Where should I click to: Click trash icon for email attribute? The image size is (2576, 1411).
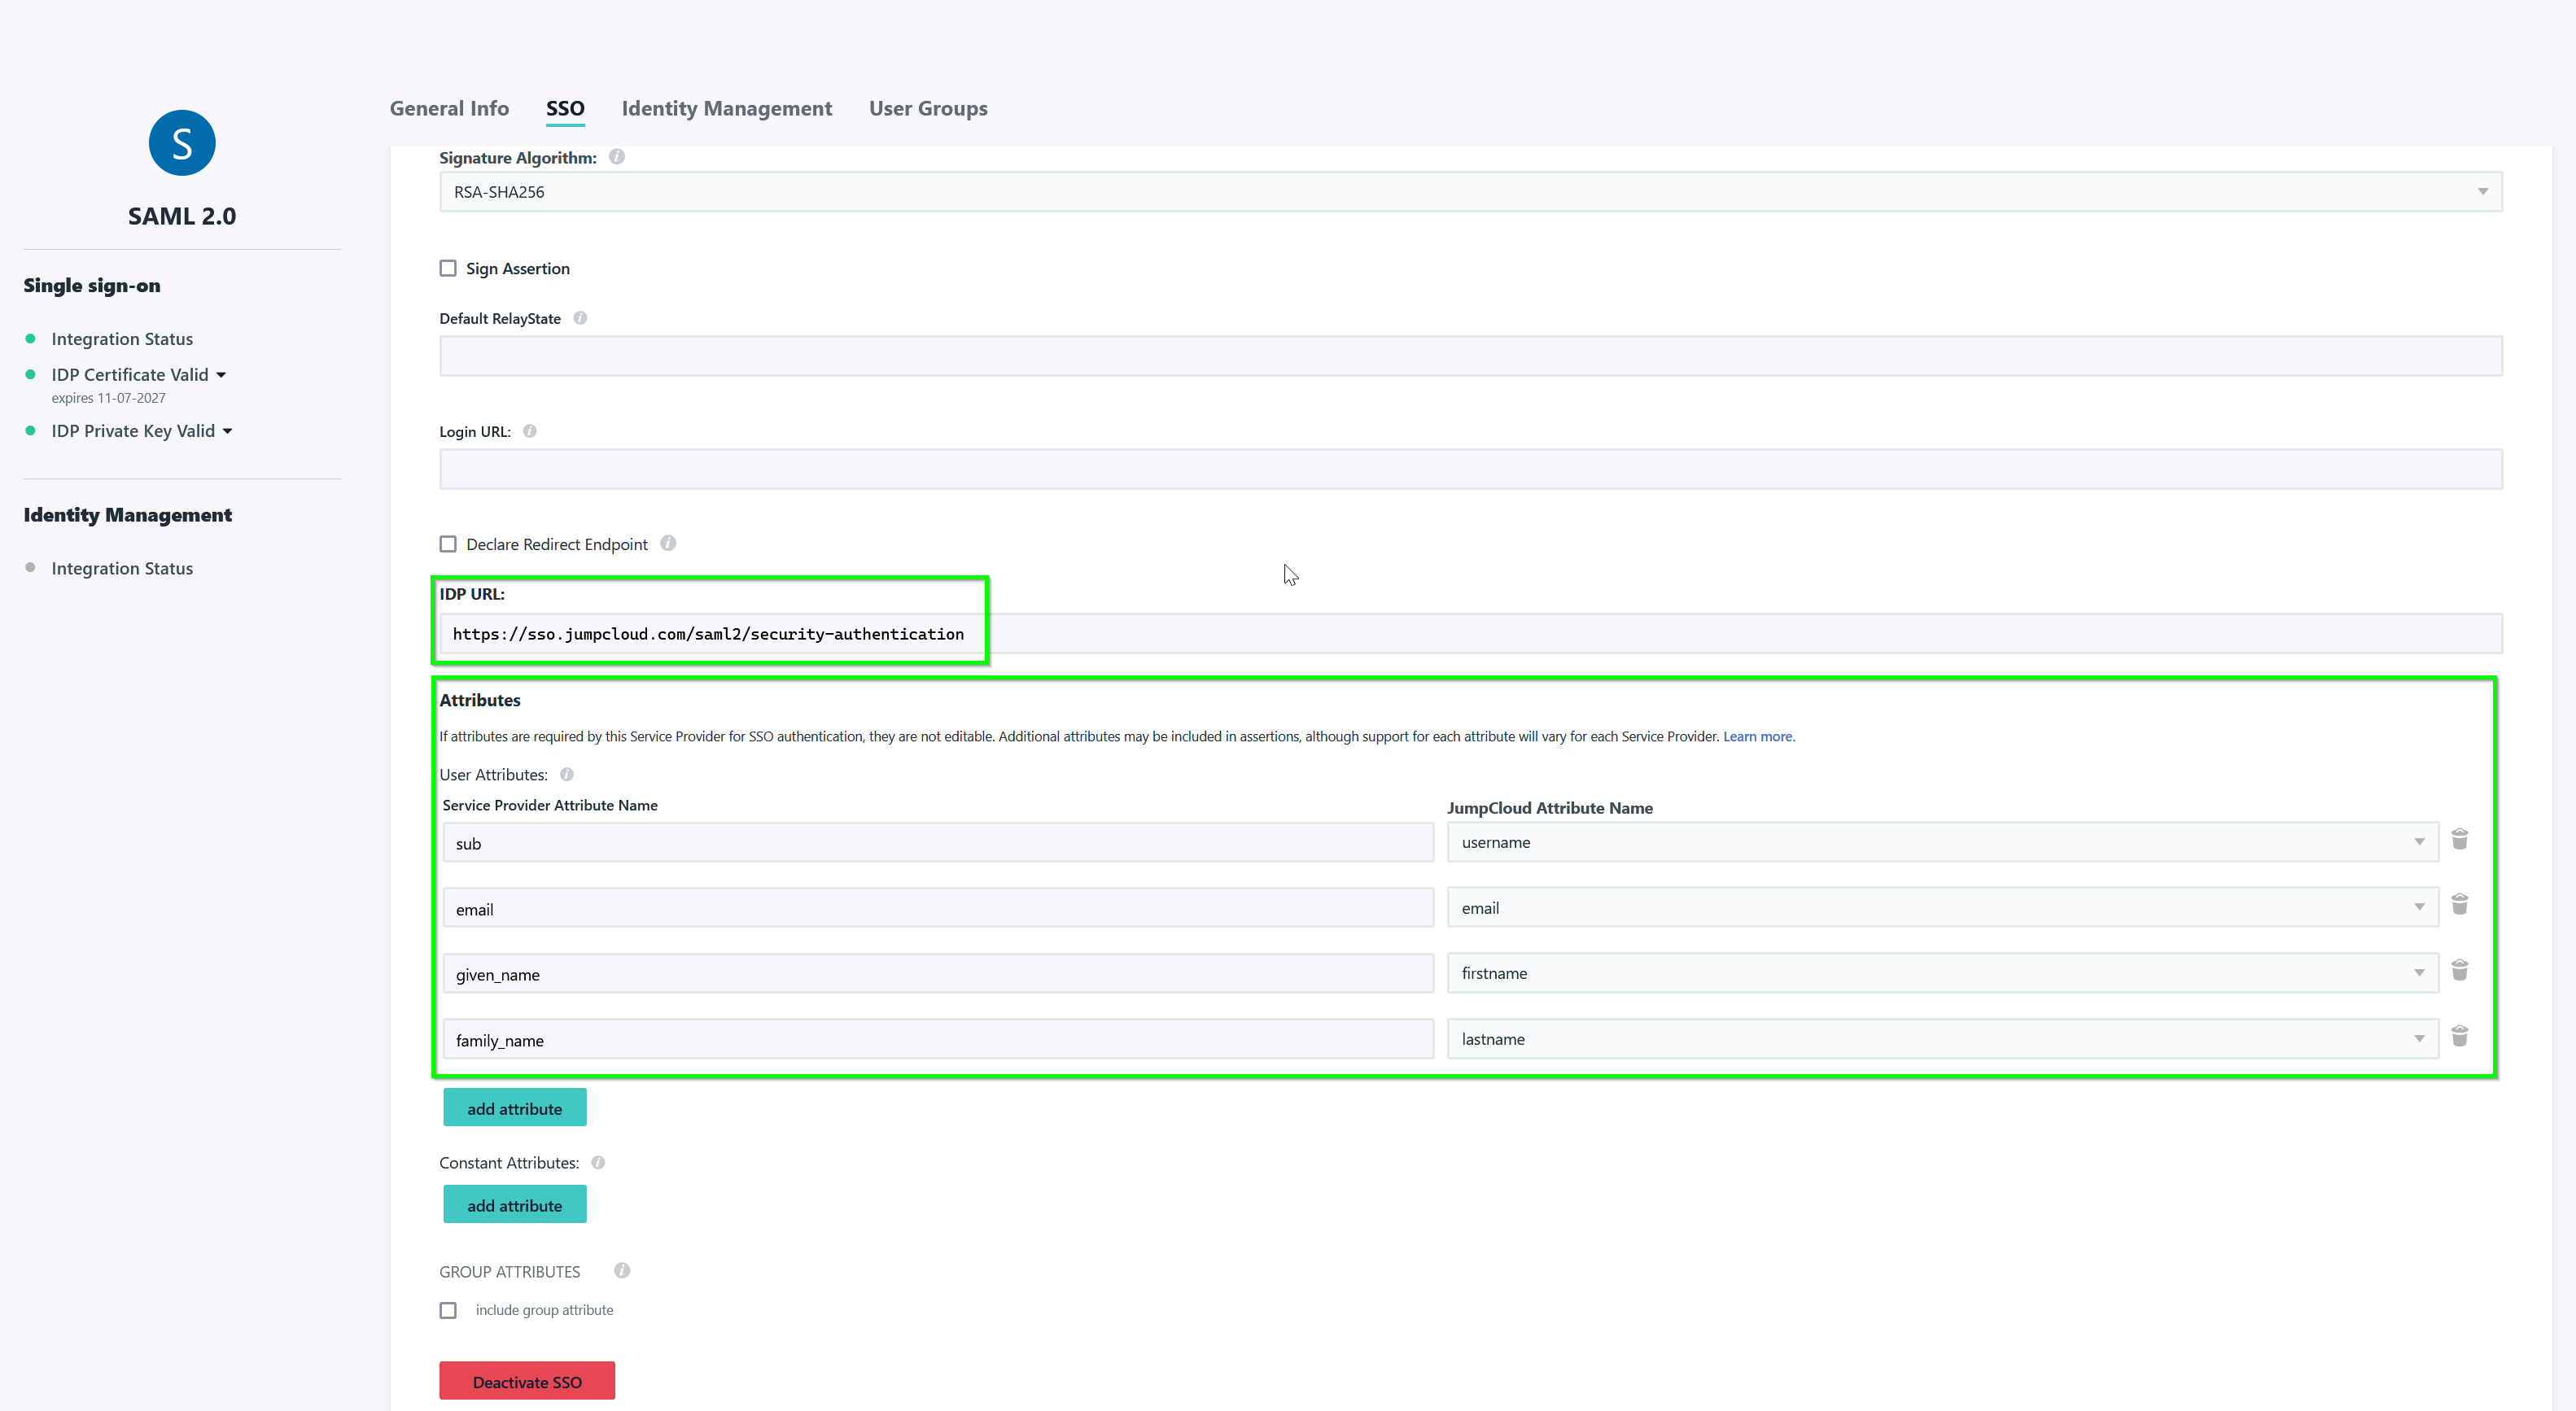2459,905
